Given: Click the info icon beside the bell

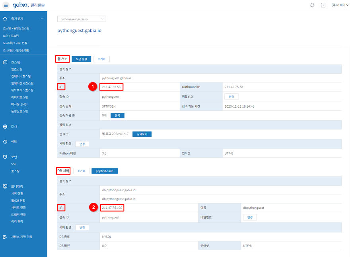Looking at the screenshot, I should (x=323, y=5).
